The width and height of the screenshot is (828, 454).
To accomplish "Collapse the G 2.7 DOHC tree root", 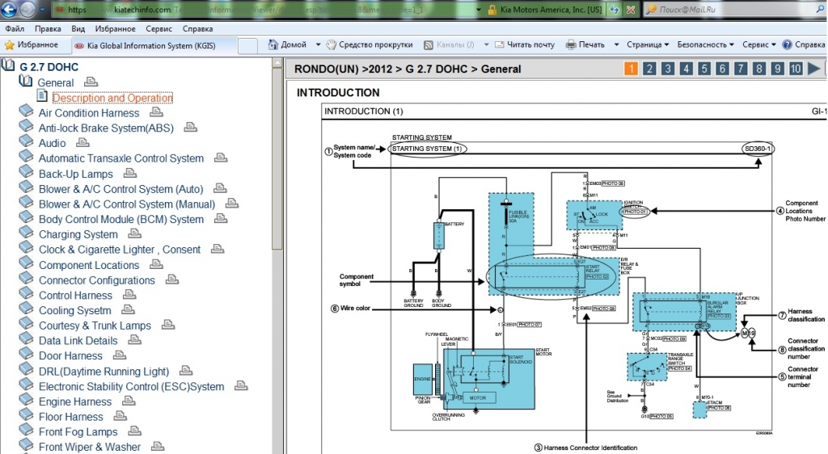I will [10, 66].
